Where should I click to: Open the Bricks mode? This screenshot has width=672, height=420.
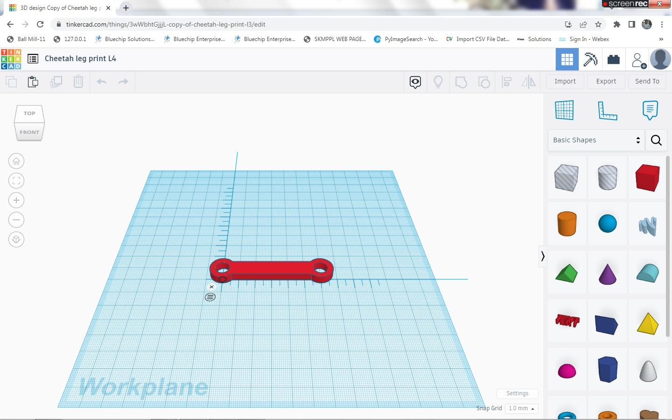point(614,59)
